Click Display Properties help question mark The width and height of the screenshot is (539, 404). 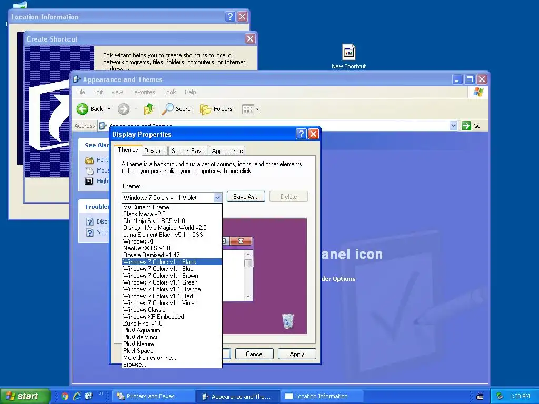301,134
